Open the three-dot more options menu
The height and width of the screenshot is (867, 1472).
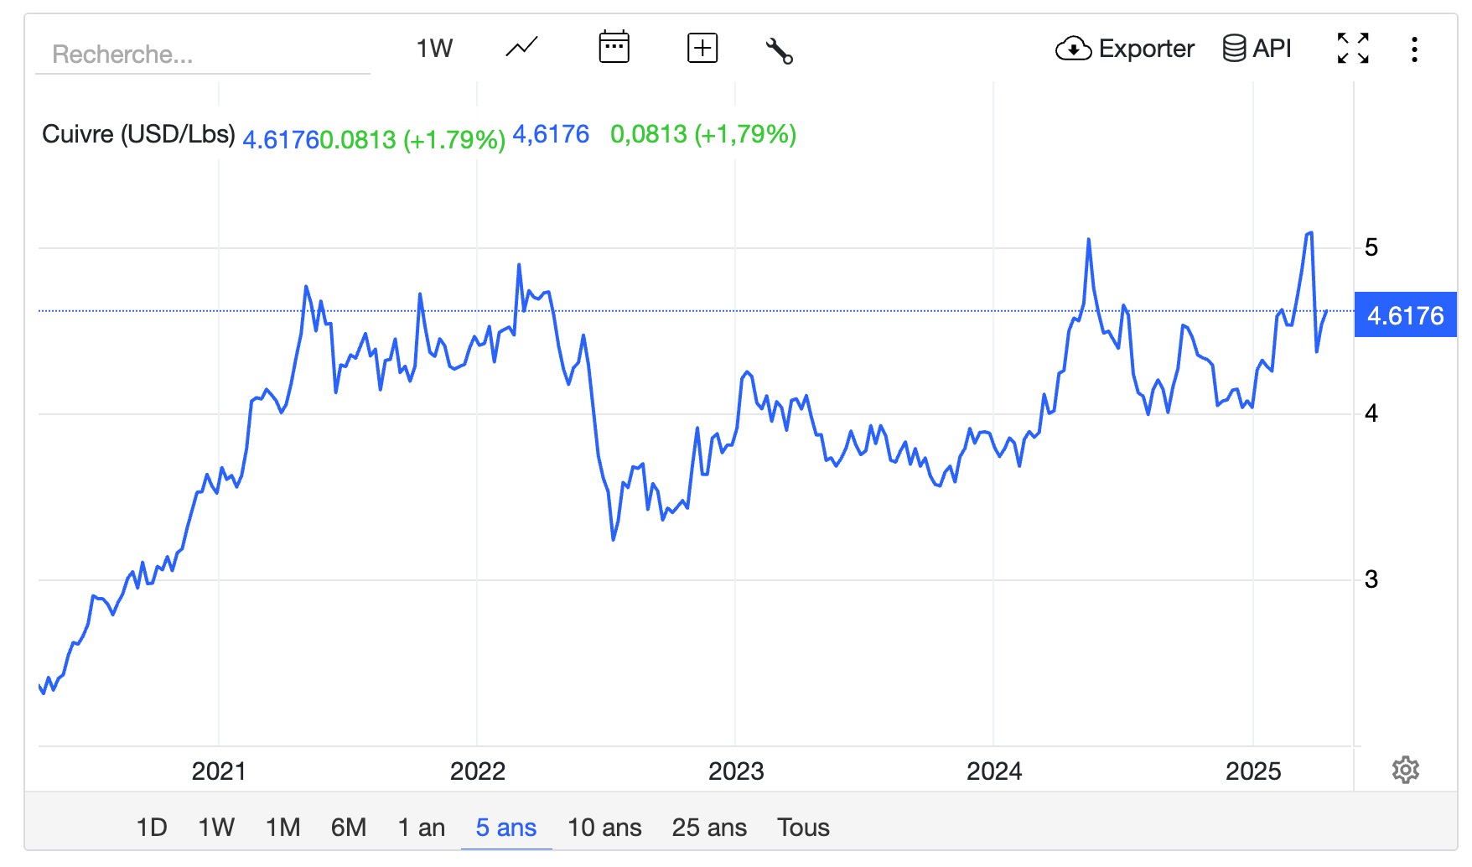click(1414, 49)
